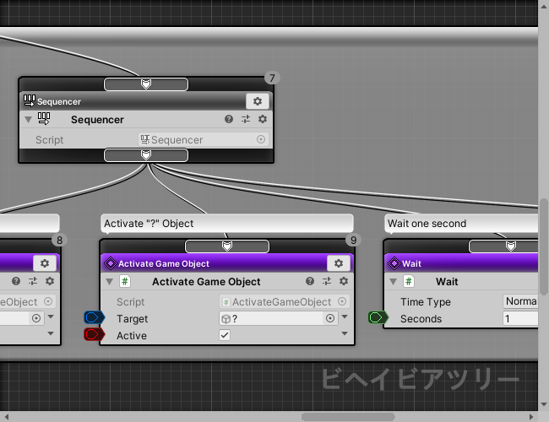Click green Seconds input slot on Wait
This screenshot has width=549, height=422.
click(x=378, y=318)
